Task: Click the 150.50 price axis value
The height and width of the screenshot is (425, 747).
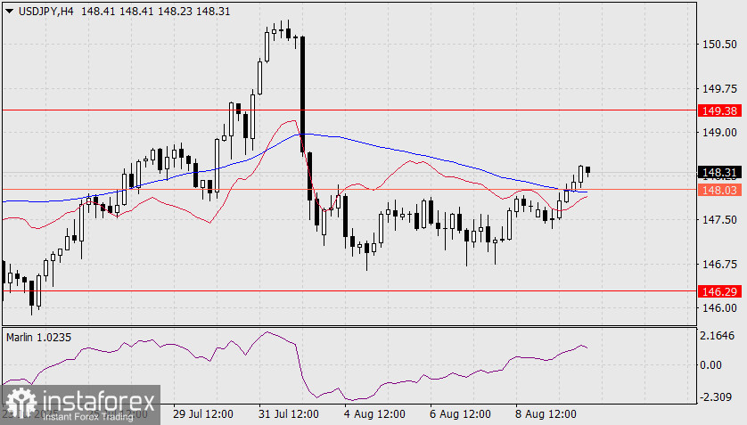Action: coord(719,45)
